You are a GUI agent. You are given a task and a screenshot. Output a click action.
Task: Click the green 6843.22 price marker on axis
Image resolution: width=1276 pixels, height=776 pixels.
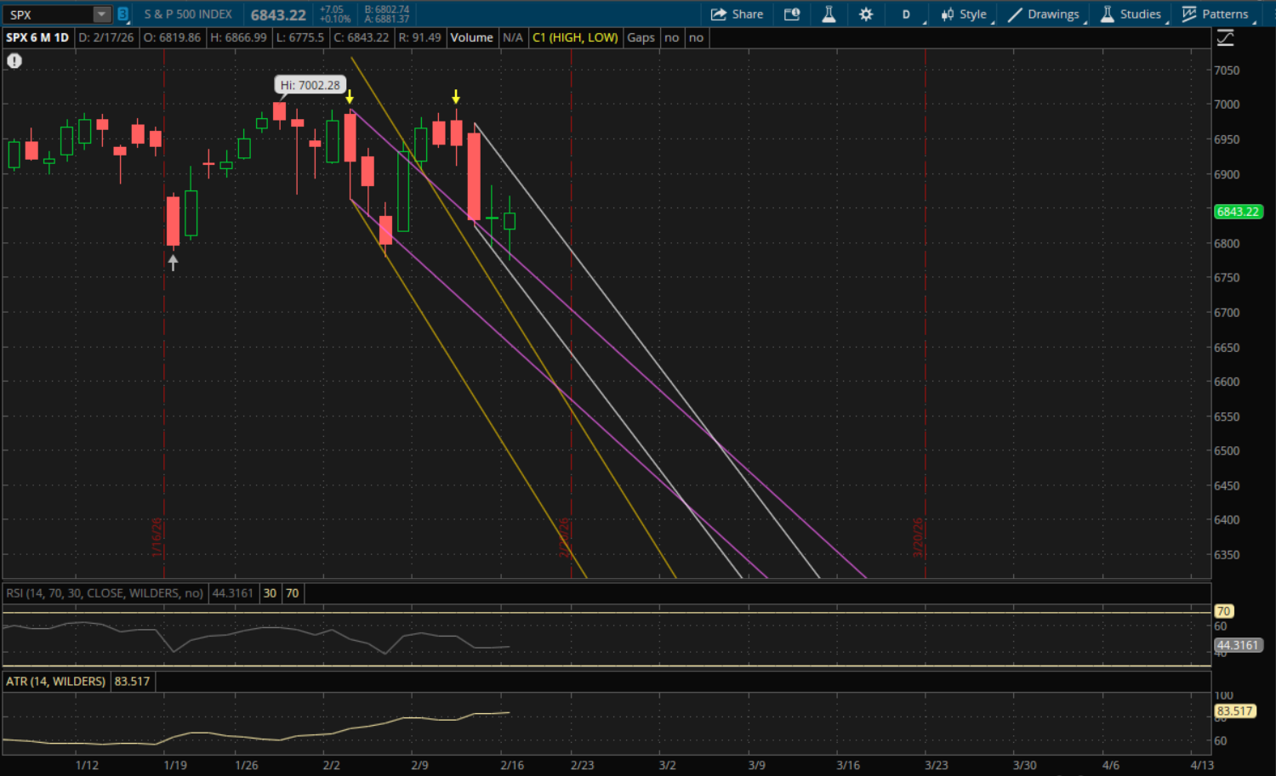pyautogui.click(x=1237, y=212)
